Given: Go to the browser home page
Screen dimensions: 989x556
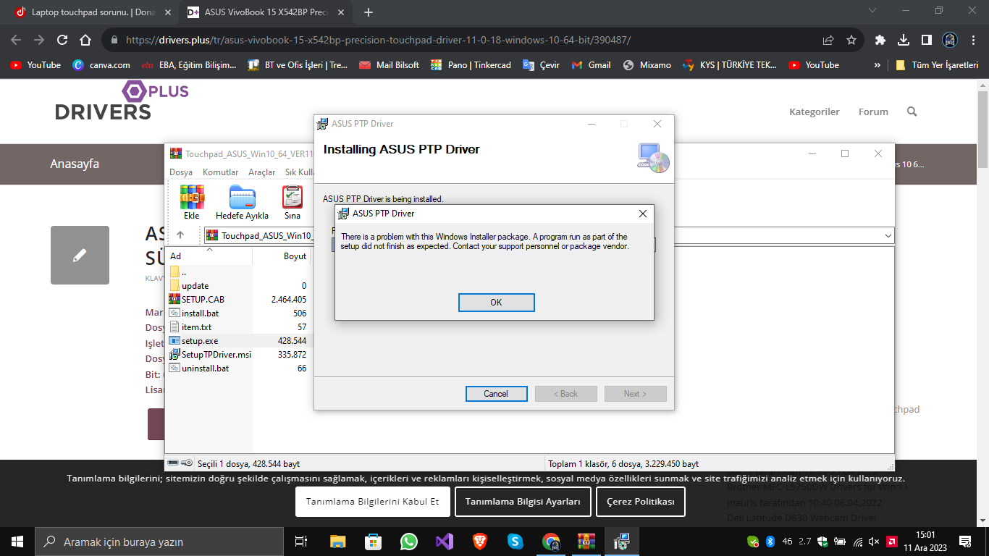Looking at the screenshot, I should [x=85, y=41].
